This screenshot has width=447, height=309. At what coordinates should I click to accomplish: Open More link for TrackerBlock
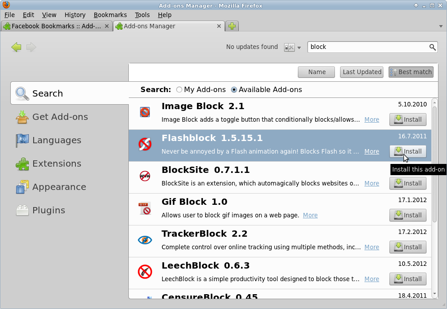372,247
